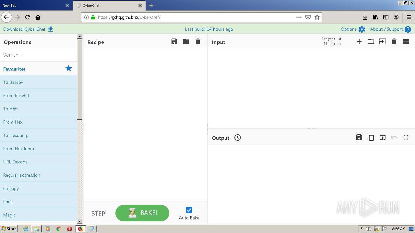Clear recipe with the trash icon

tap(198, 41)
